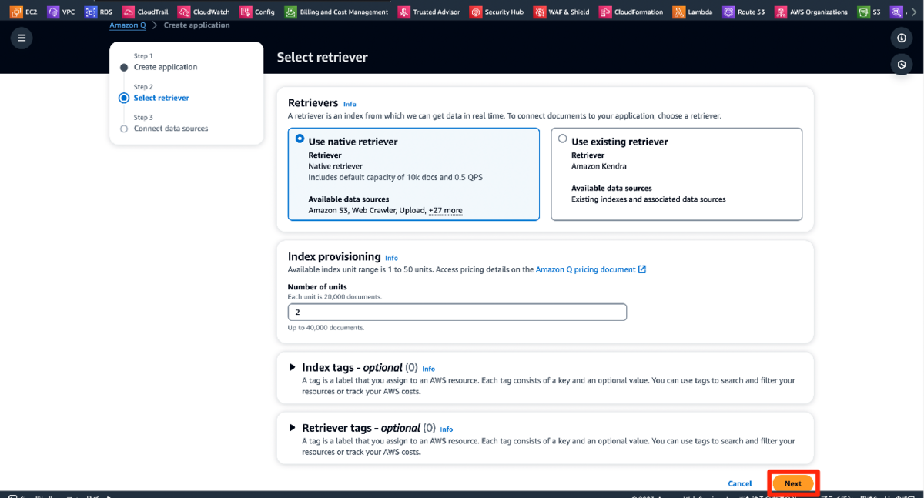This screenshot has width=924, height=498.
Task: Expand the Retriever tags optional section
Action: 293,428
